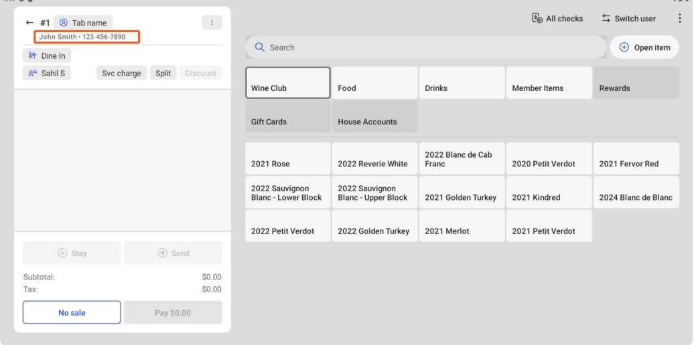Add 2021 Petit Verdot

click(x=549, y=226)
